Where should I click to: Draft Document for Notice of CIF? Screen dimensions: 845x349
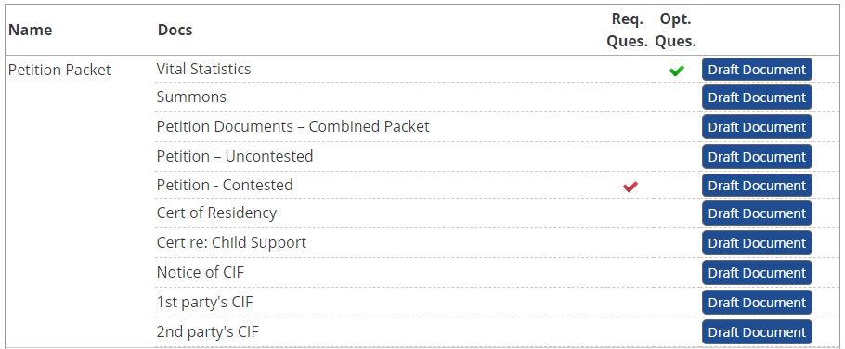pyautogui.click(x=757, y=273)
